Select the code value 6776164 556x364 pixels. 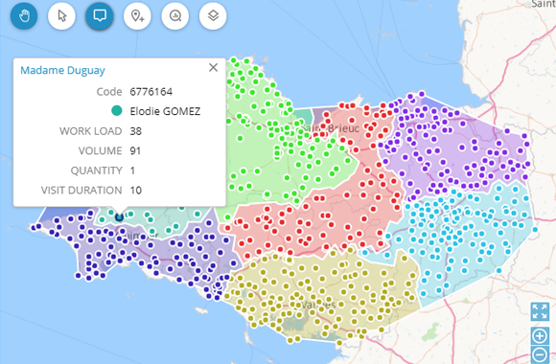[151, 92]
